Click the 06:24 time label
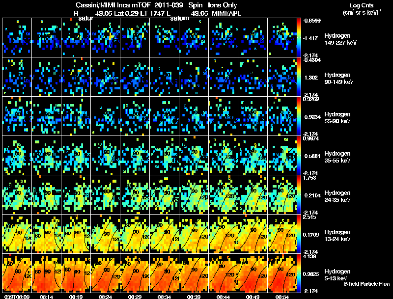 105,297
